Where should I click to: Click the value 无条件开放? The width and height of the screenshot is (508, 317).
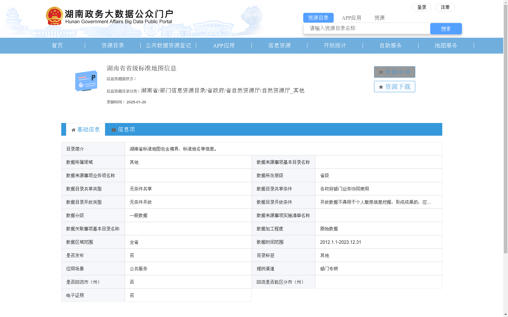pyautogui.click(x=141, y=202)
